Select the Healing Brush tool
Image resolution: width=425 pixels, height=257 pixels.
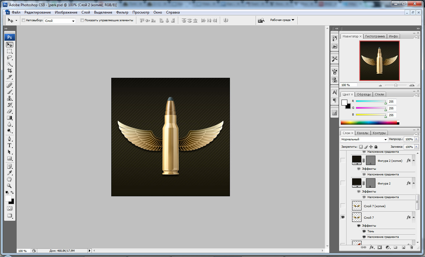10,85
